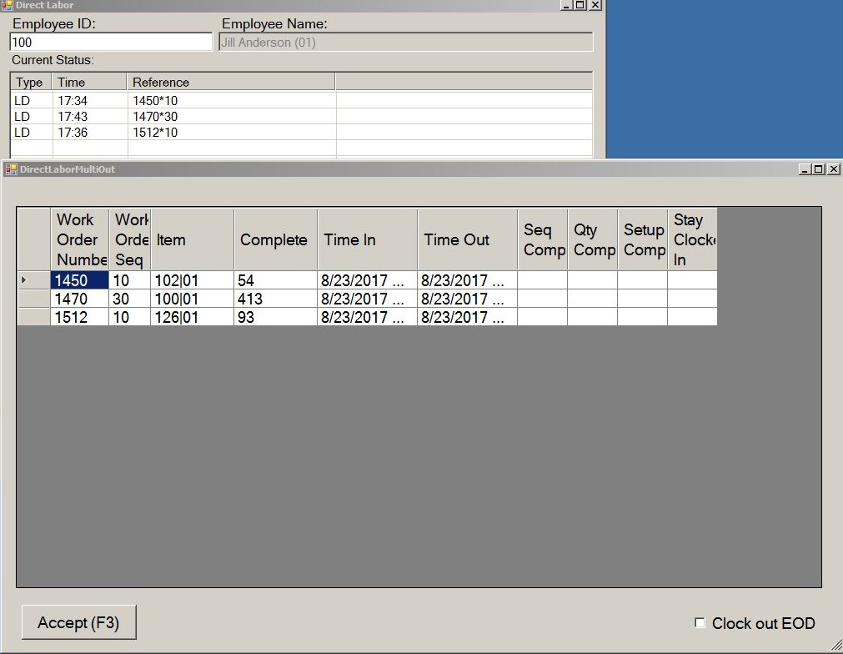The image size is (843, 654).
Task: Click the Qty Comp cell for row 1512
Action: pos(592,317)
